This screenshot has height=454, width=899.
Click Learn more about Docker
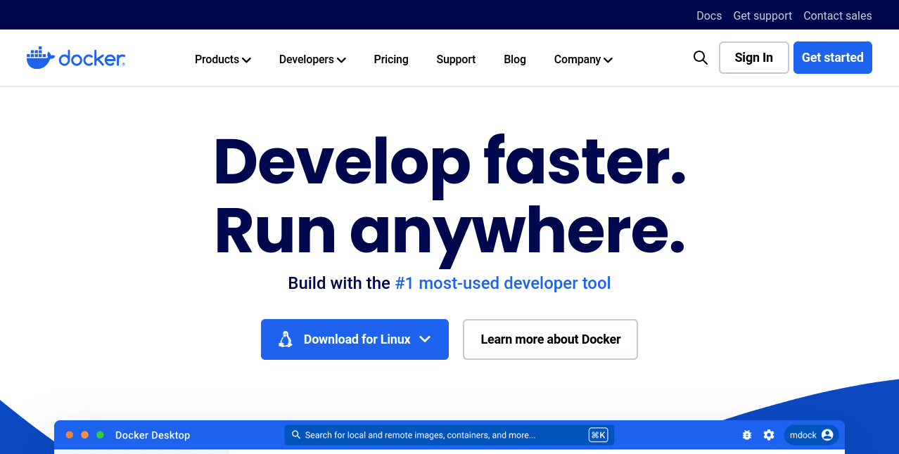point(550,339)
